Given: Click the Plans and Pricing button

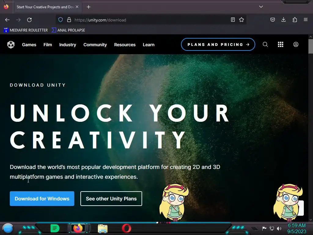Looking at the screenshot, I should coord(218,44).
